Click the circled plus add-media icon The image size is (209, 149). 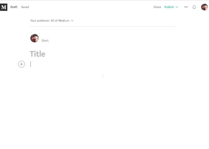click(x=22, y=64)
